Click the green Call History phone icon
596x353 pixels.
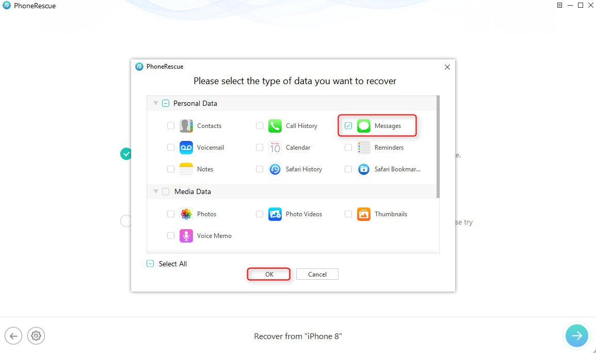[x=275, y=126]
